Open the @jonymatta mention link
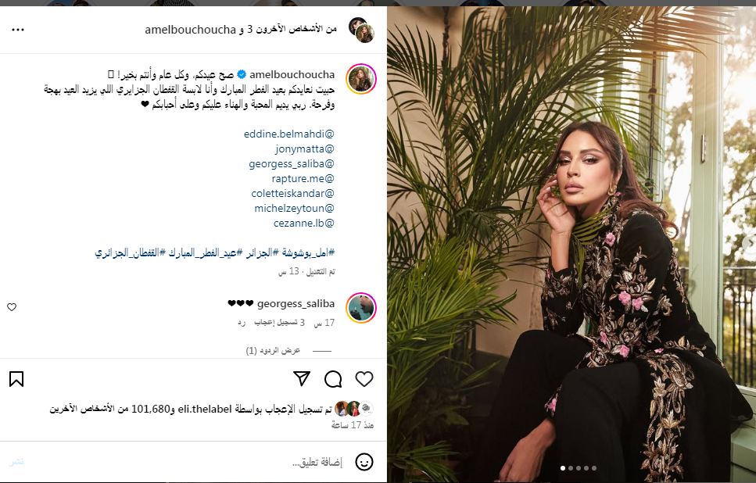756x483 pixels. (304, 149)
